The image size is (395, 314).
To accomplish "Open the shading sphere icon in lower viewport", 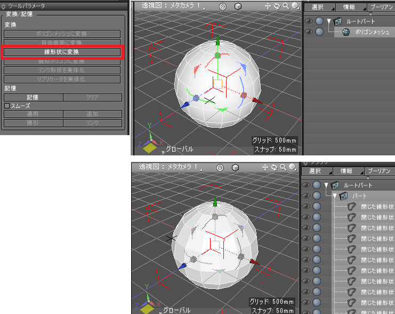I will click(292, 167).
